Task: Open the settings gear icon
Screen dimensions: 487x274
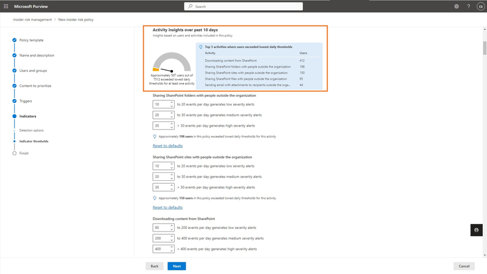Action: click(x=456, y=6)
